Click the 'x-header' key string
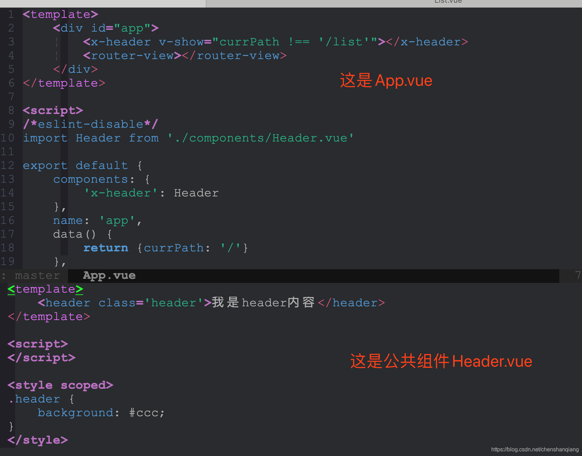The image size is (582, 456). [x=121, y=193]
